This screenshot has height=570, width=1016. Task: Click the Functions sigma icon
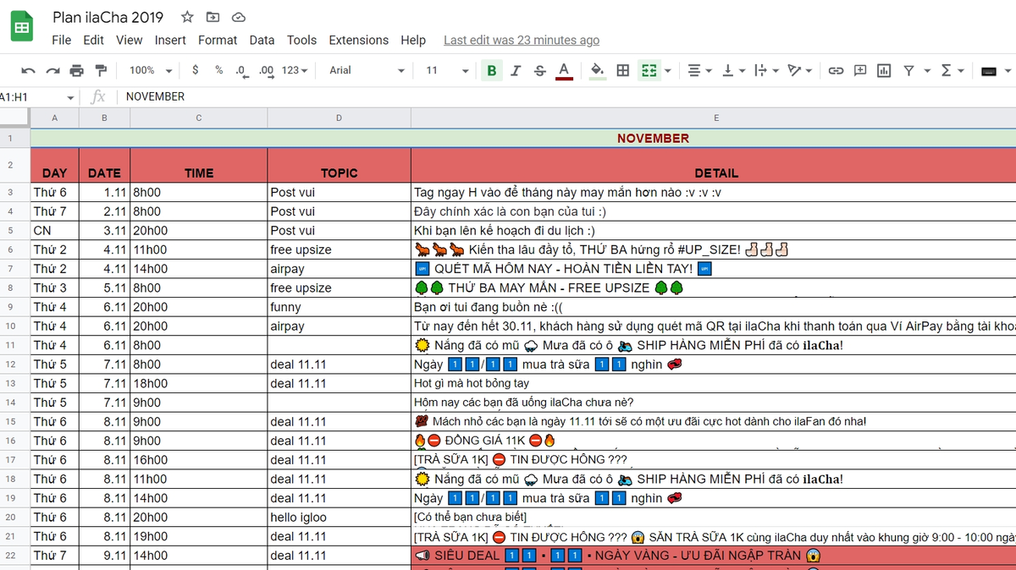[947, 70]
